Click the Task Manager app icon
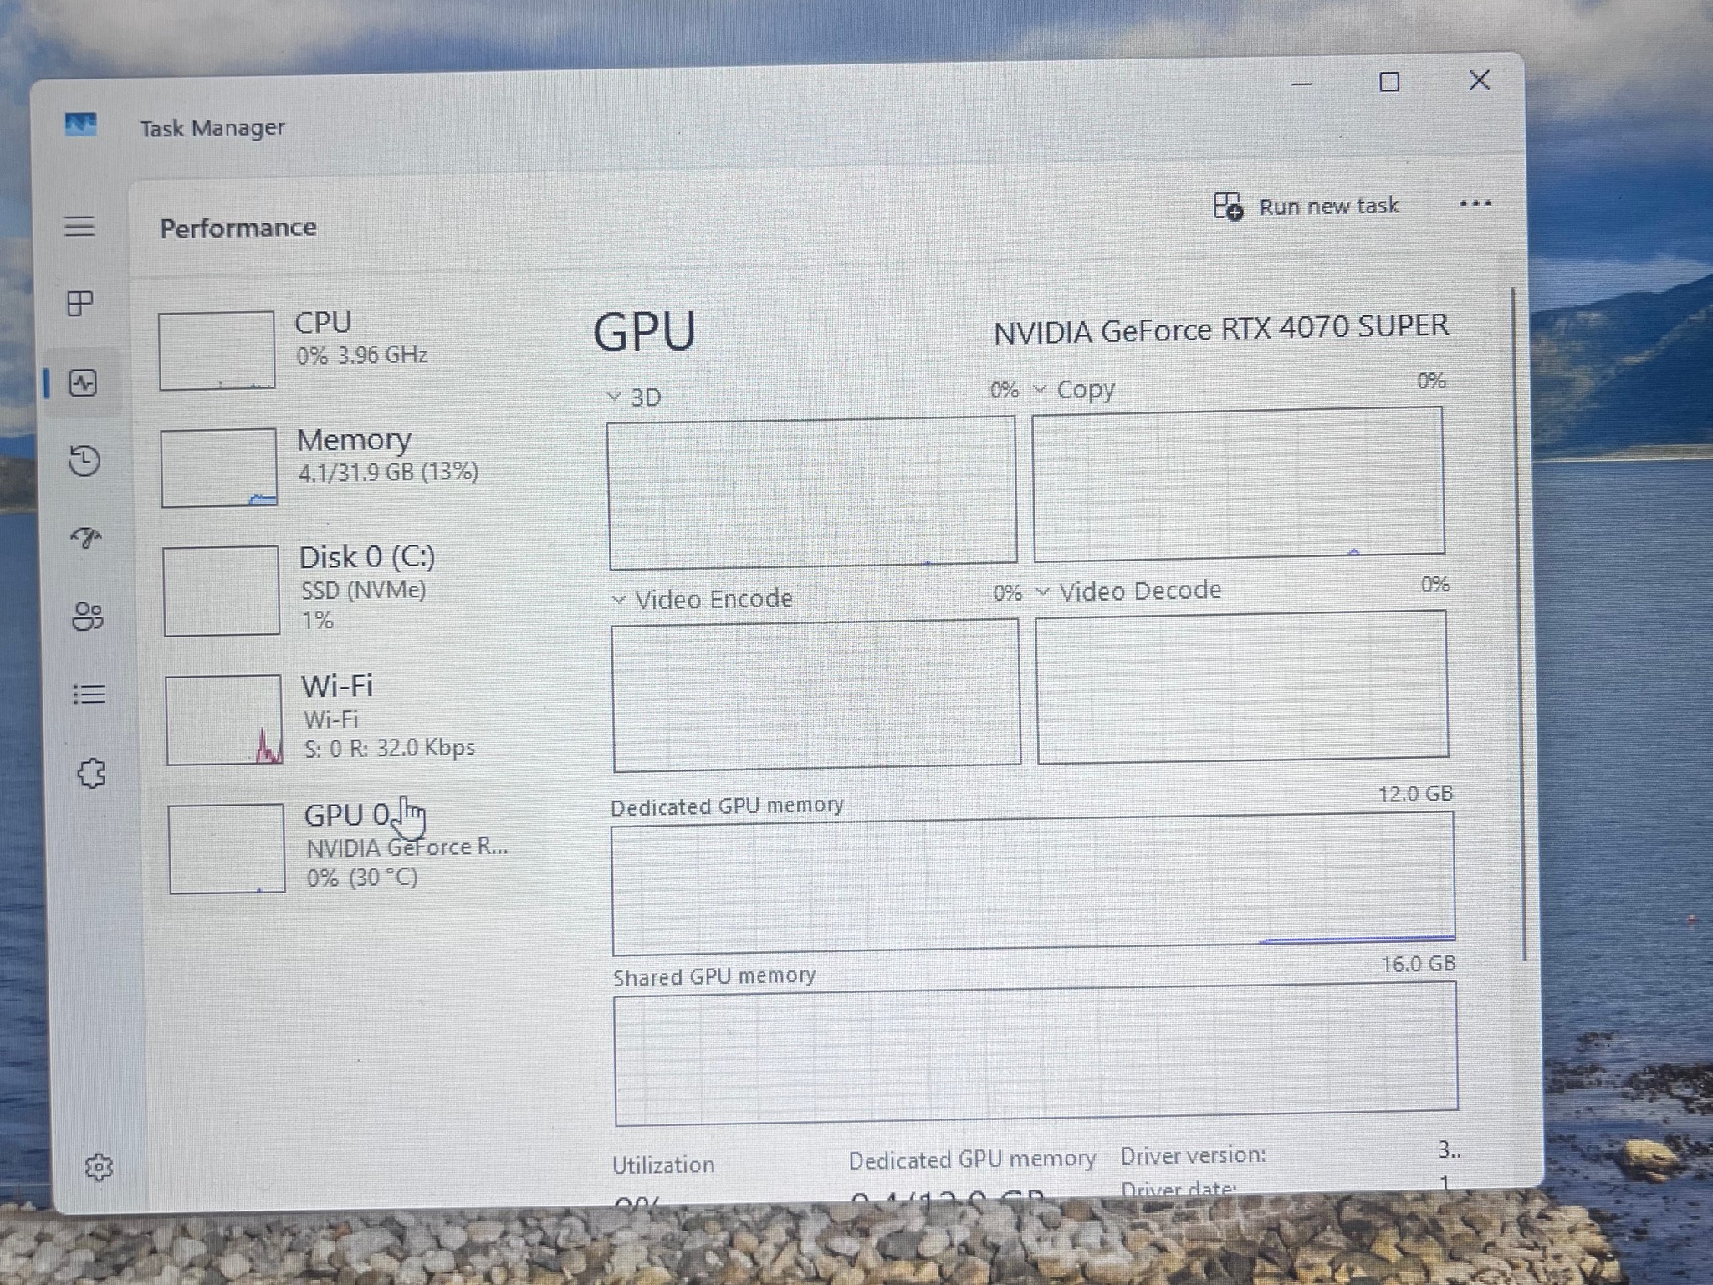This screenshot has height=1285, width=1713. coord(80,125)
